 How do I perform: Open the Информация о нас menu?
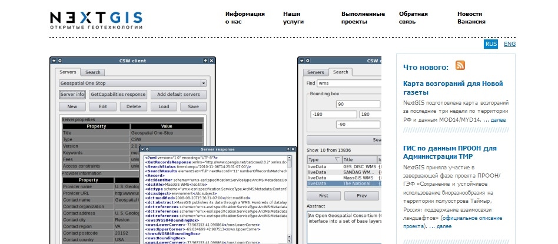tap(244, 18)
